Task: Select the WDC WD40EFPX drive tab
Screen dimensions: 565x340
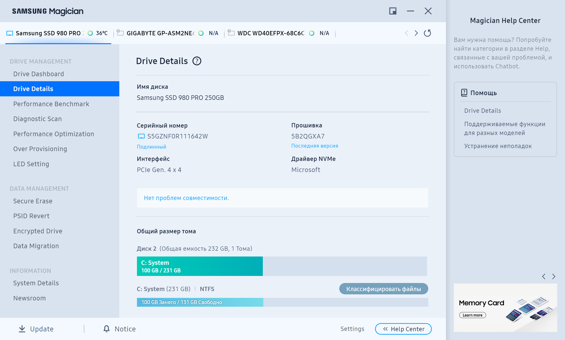Action: click(x=271, y=33)
